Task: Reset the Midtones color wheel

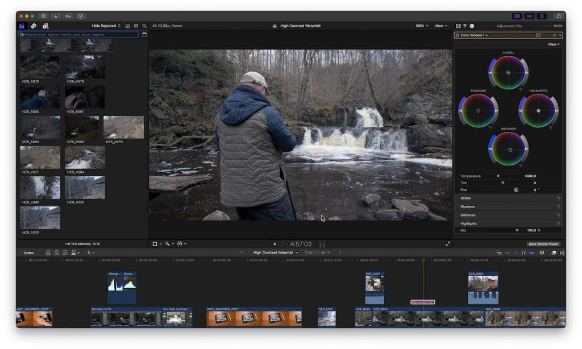Action: pyautogui.click(x=521, y=165)
